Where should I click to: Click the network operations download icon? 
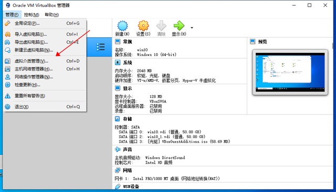pyautogui.click(x=7, y=77)
